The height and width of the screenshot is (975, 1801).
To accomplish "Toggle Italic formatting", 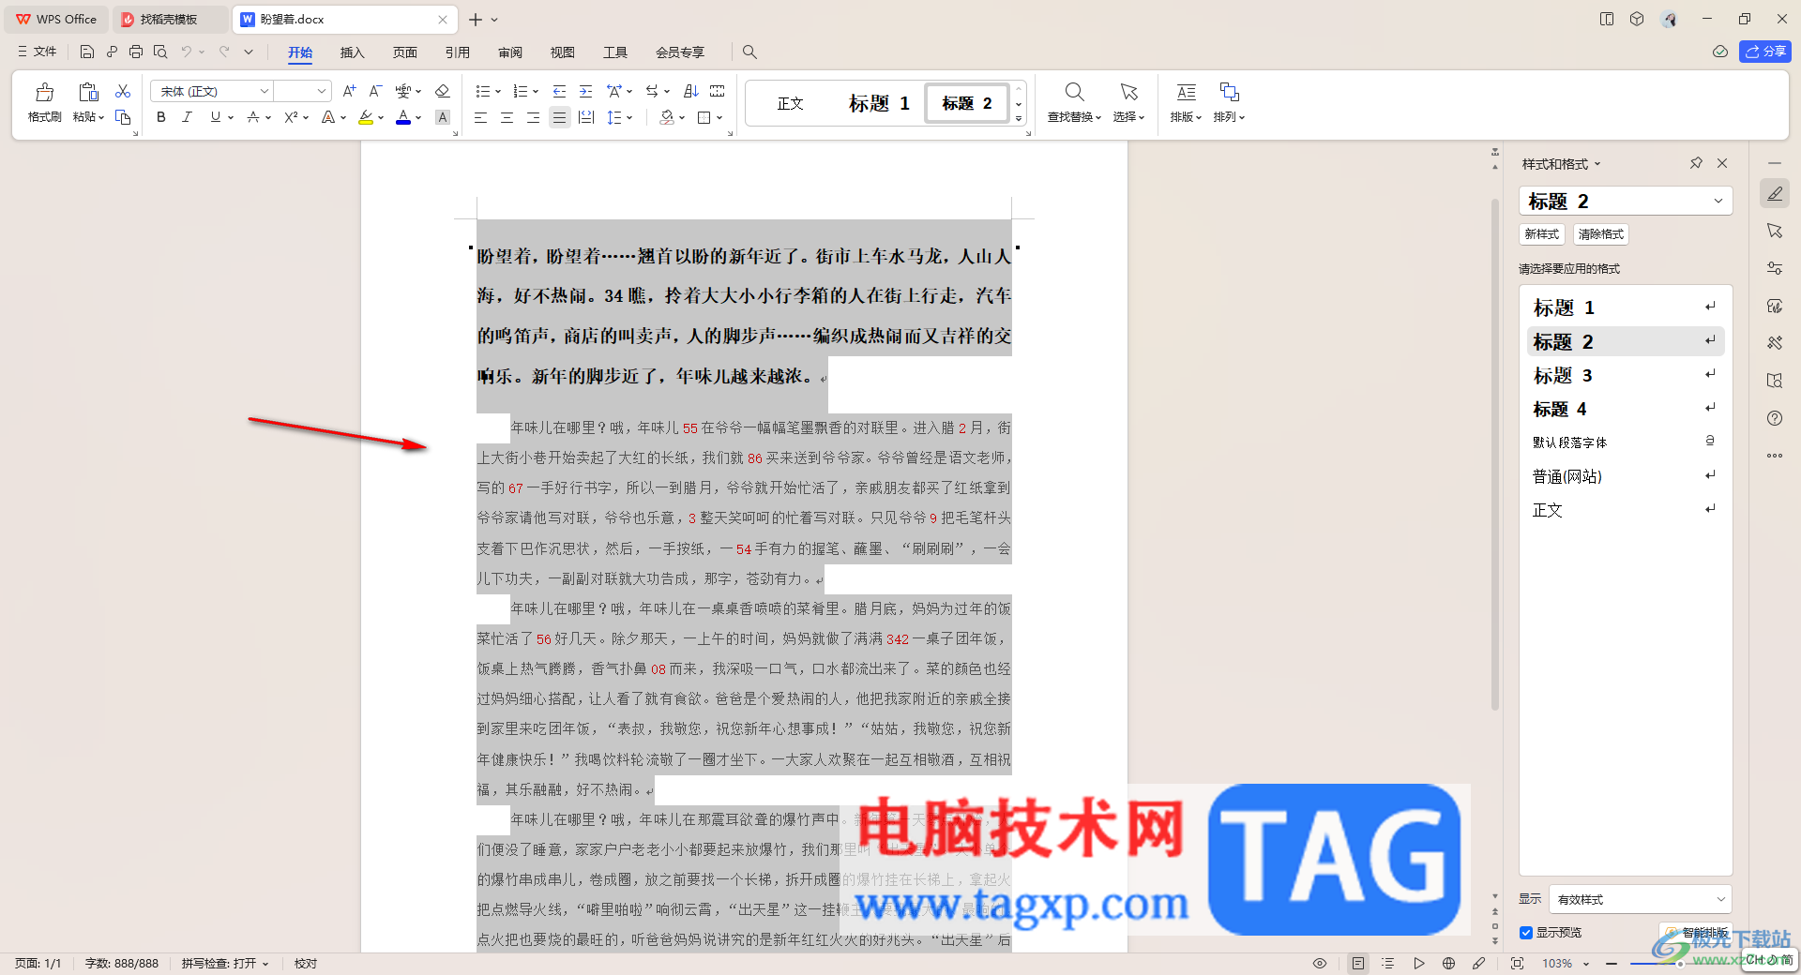I will point(188,117).
